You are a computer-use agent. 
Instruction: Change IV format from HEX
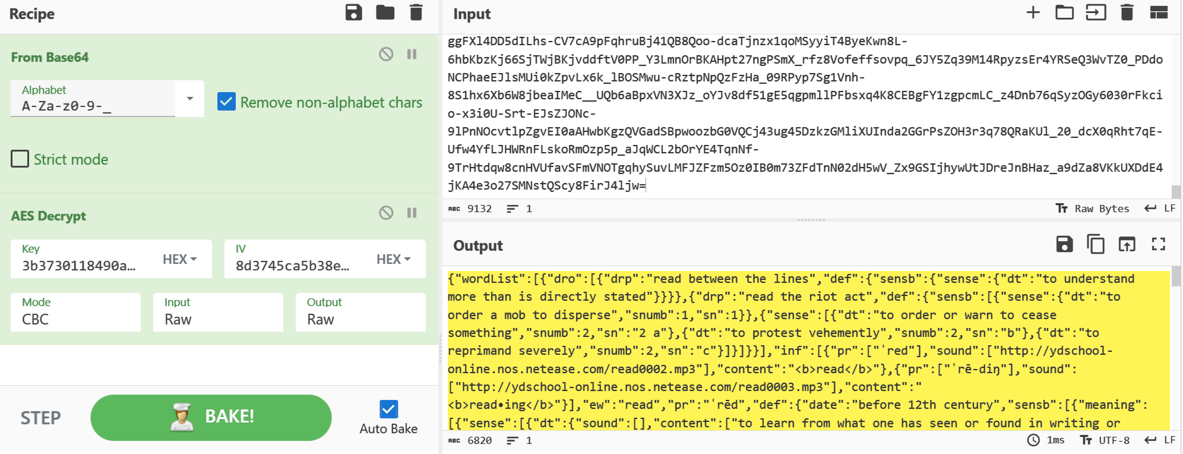393,259
